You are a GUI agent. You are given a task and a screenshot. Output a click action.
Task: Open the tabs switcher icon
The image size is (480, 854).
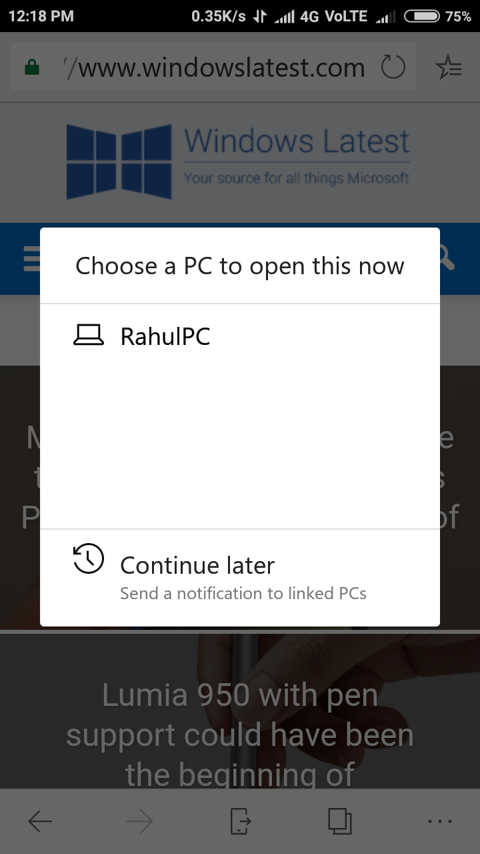click(340, 821)
